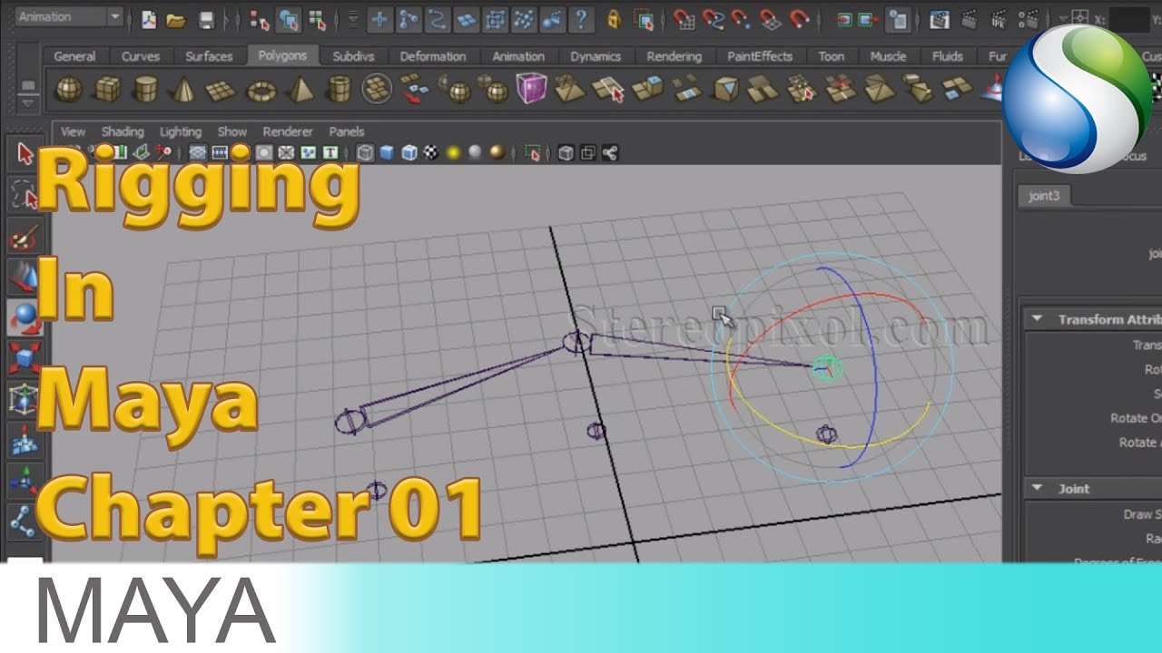Screen dimensions: 1162x653
Task: Open the Toon shelf tab
Action: click(x=831, y=56)
